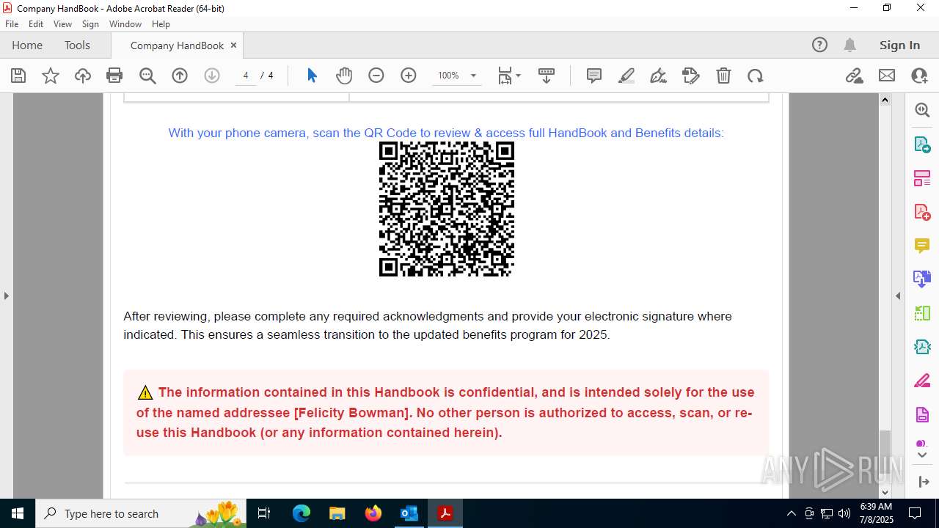Upload the file to cloud storage
The image size is (939, 528).
click(83, 76)
